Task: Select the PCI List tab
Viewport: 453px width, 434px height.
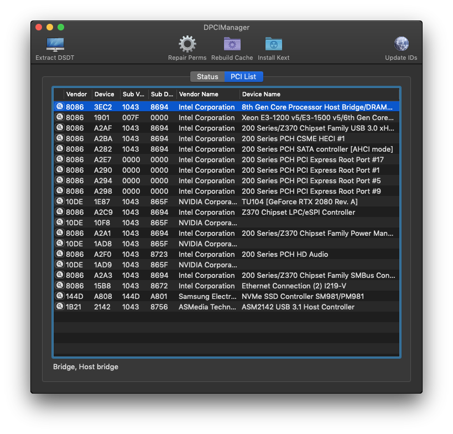Action: [243, 76]
